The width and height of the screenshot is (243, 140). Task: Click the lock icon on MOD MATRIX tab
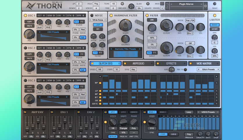(217, 63)
